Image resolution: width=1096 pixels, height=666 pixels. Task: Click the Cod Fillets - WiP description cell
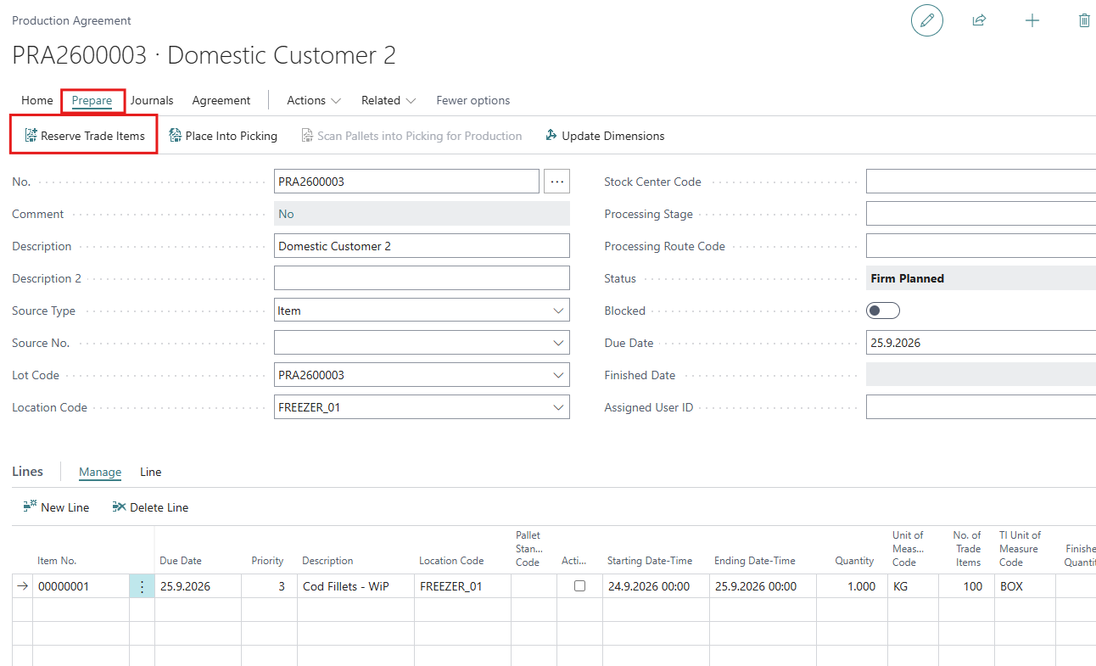(x=355, y=586)
